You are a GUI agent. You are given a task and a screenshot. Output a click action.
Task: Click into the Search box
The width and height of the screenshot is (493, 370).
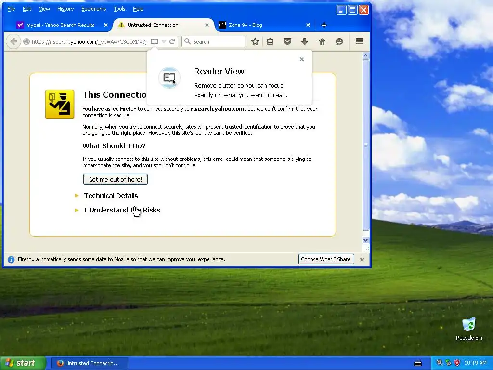click(213, 41)
